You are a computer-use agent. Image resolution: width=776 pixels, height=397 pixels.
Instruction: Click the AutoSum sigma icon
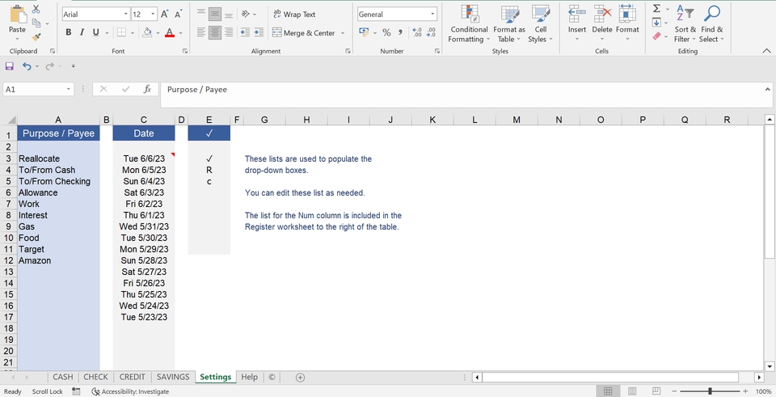pyautogui.click(x=656, y=8)
